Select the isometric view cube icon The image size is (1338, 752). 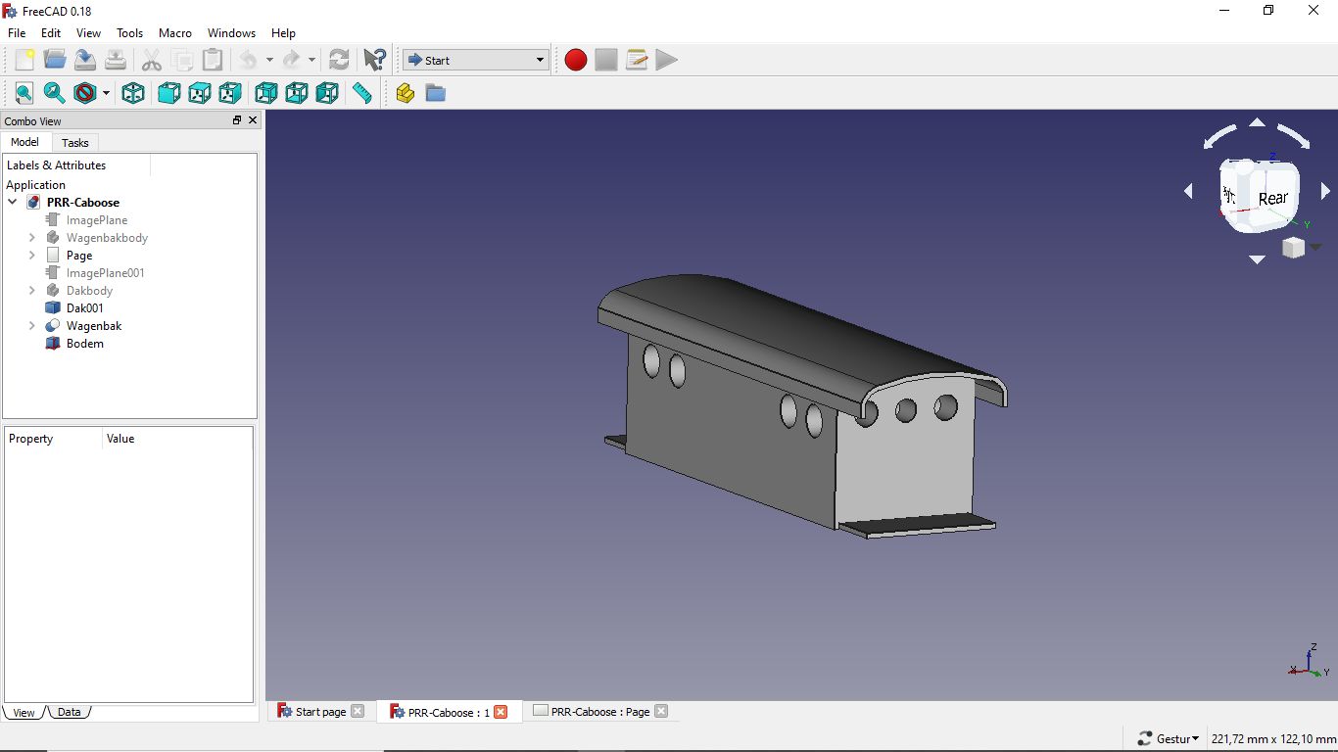(x=133, y=93)
